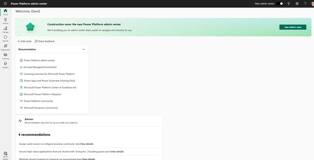This screenshot has width=314, height=160.
Task: Open Activate Managed Environment link
Action: 40,67
